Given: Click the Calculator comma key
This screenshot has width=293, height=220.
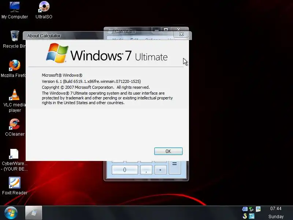Looking at the screenshot, I should [146, 170].
